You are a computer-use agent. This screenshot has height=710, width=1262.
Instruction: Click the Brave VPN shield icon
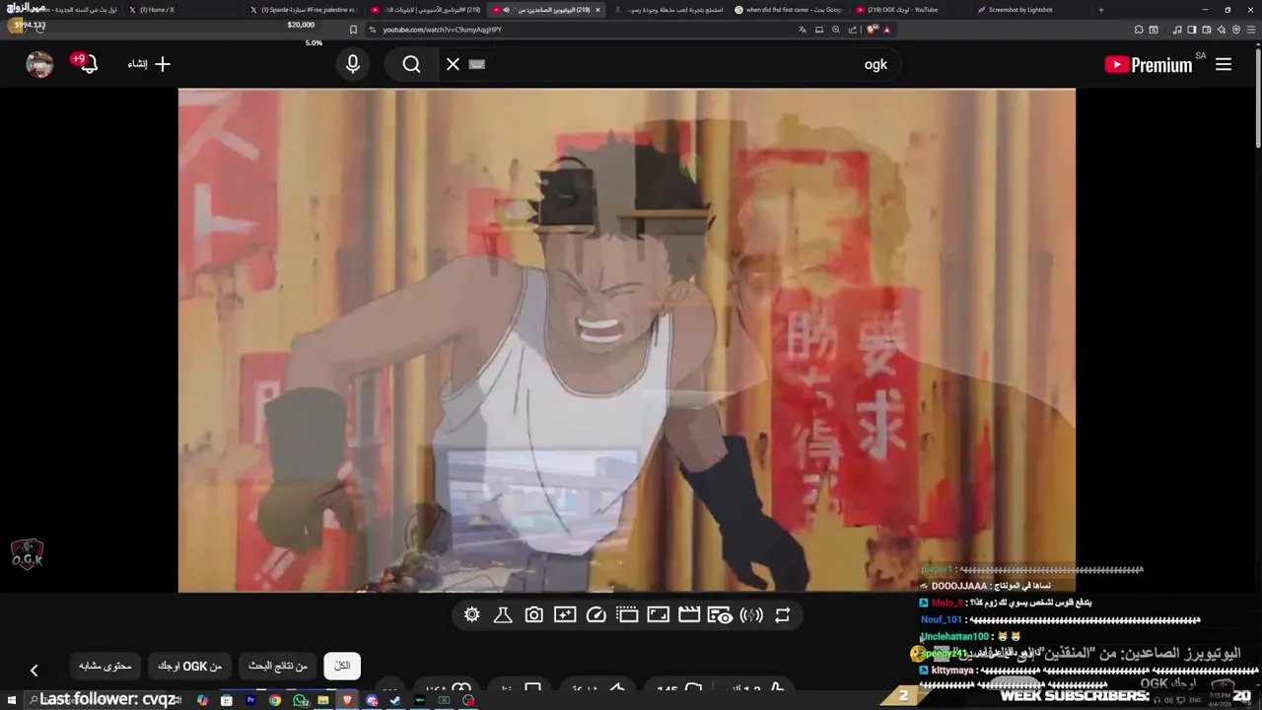pos(1236,30)
